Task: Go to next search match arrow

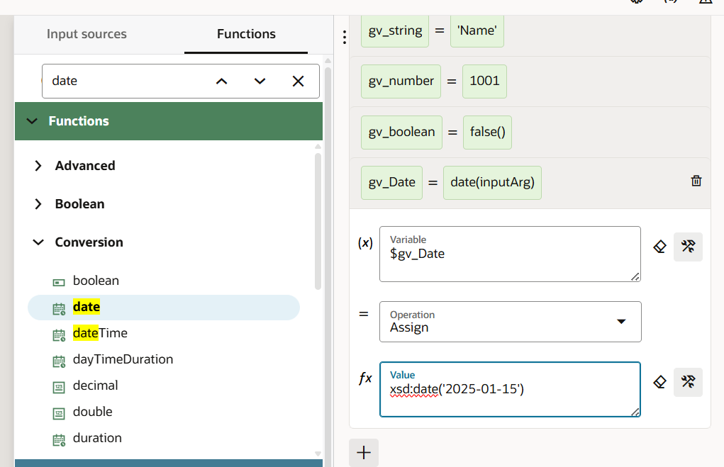Action: (x=260, y=81)
